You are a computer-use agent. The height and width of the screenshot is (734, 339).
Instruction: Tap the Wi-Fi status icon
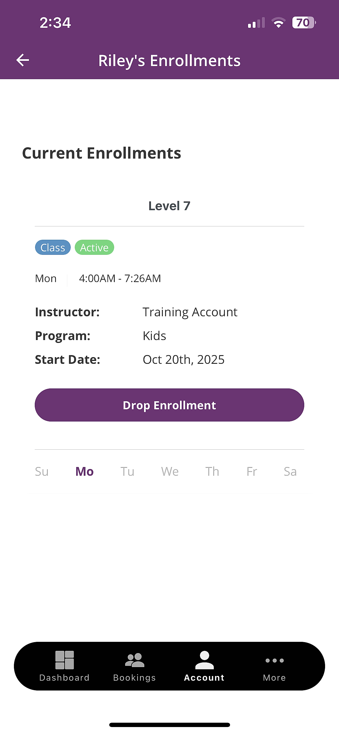click(278, 23)
